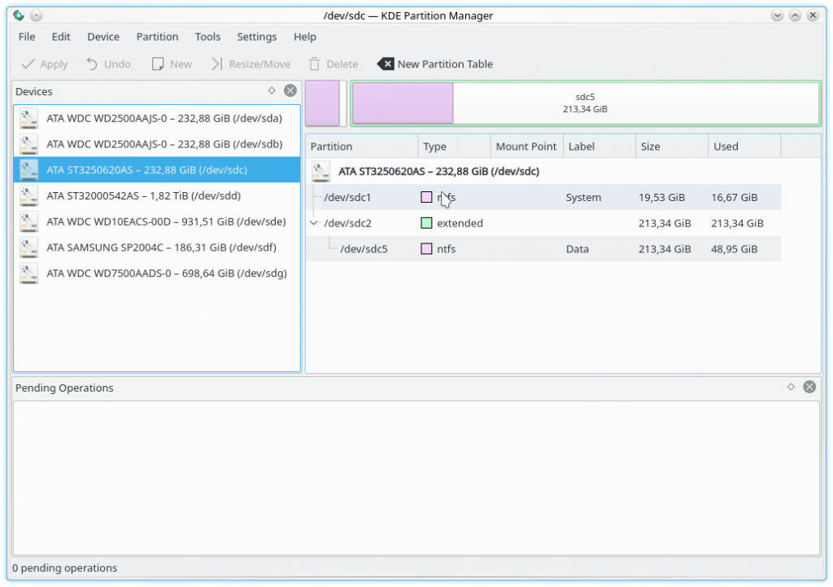Select device ATA SAMSUNG SP2004C (/dev/sdf)

pos(157,248)
